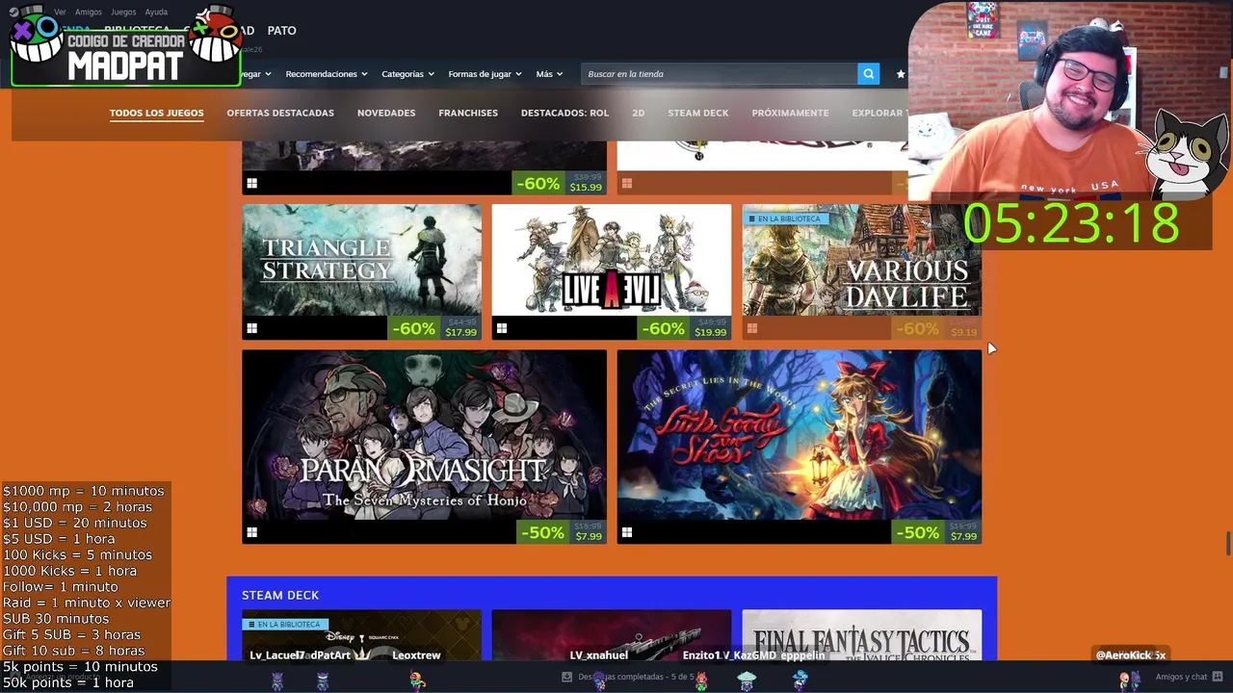This screenshot has width=1233, height=693.
Task: Open the Final Fantasy Tactics card
Action: pos(861,635)
